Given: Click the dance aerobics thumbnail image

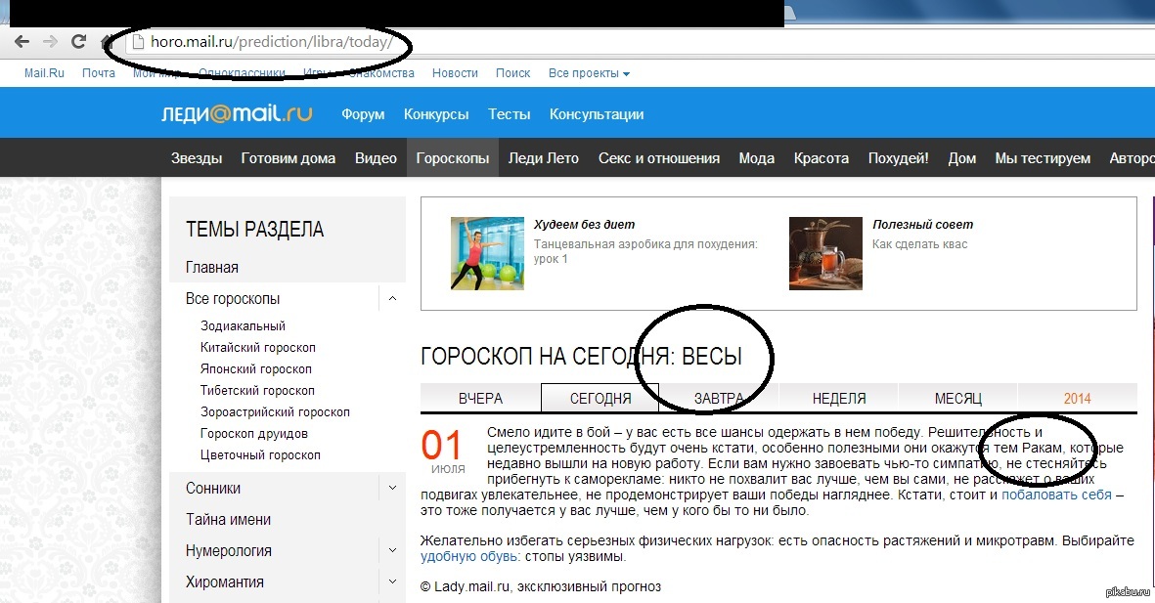Looking at the screenshot, I should point(487,253).
